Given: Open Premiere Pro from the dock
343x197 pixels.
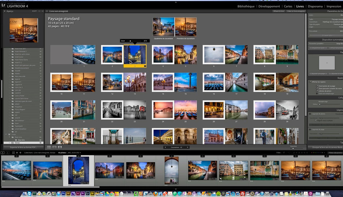Looking at the screenshot, I should pos(83,193).
